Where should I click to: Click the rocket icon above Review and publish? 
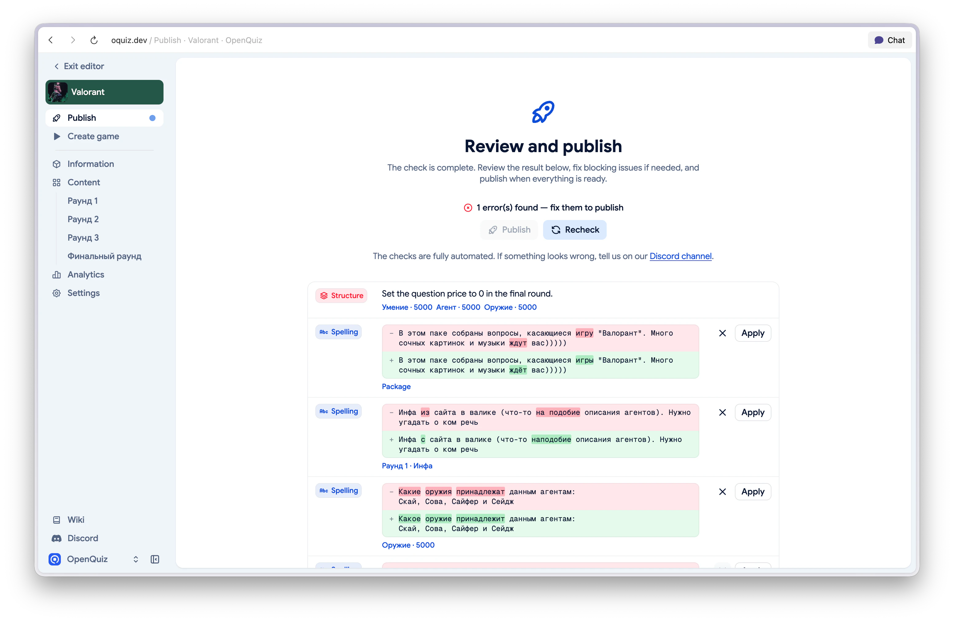(x=543, y=112)
